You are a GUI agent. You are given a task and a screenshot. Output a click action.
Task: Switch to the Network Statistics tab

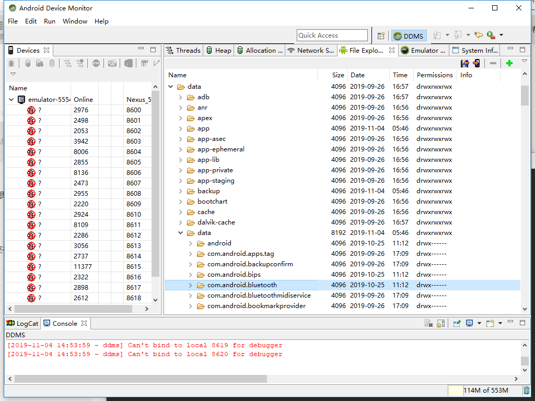coord(311,51)
